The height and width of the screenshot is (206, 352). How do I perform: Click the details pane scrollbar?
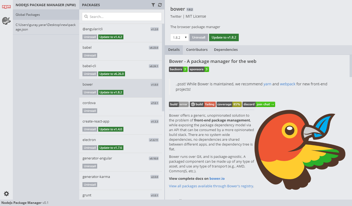point(351,66)
